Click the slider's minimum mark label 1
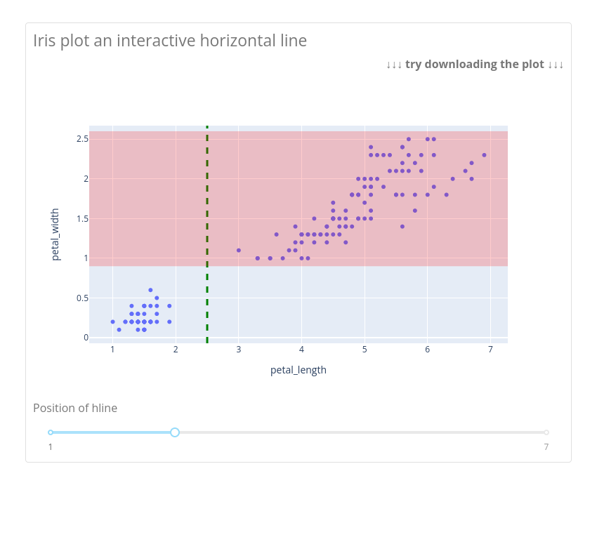 (x=51, y=447)
